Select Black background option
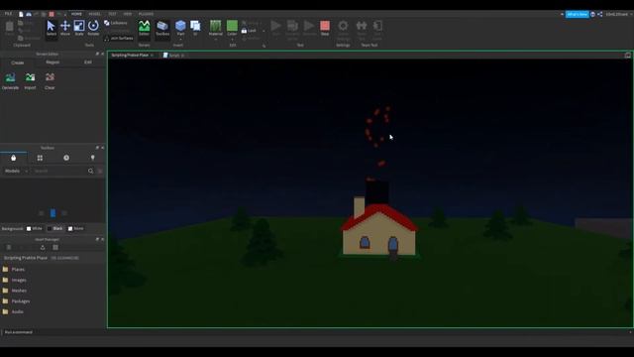The image size is (634, 357). pos(55,229)
